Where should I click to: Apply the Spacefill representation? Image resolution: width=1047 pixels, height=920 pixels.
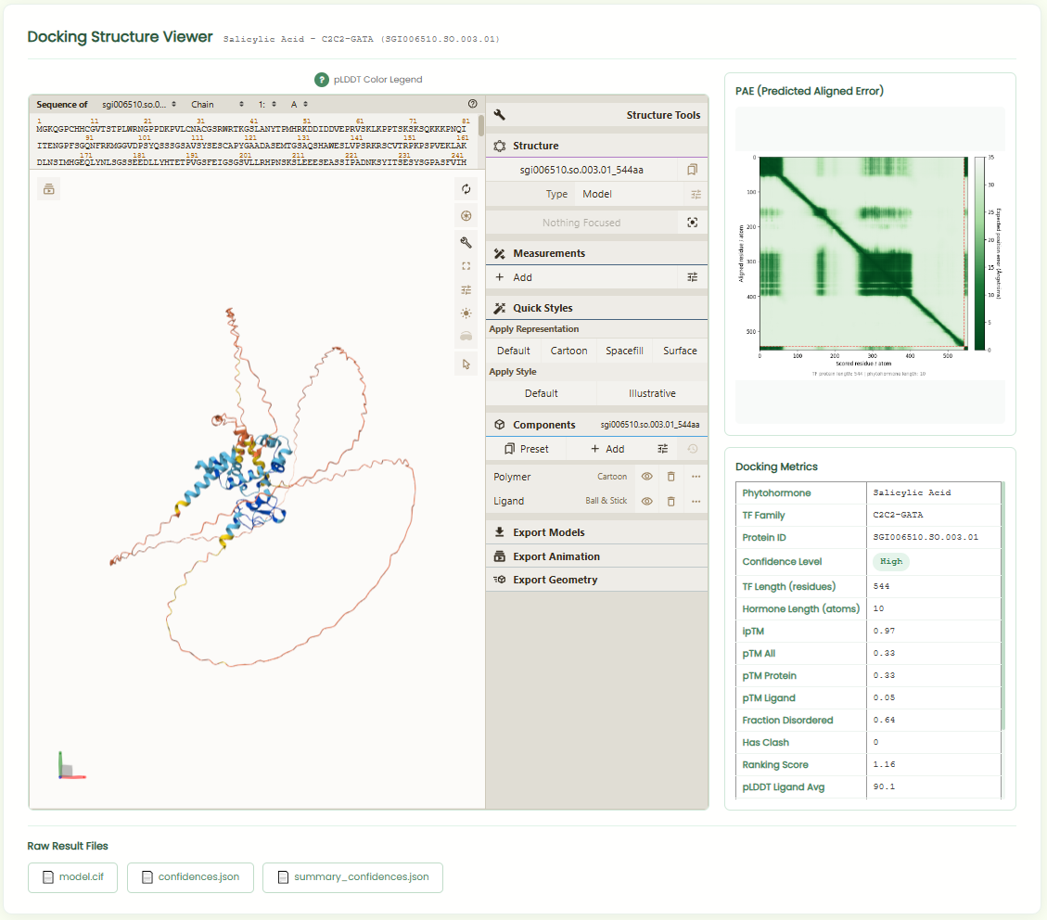624,351
